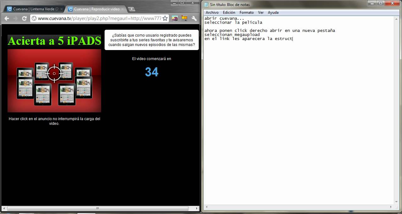Close the Linterna Verde tab
The height and width of the screenshot is (214, 402).
click(x=62, y=9)
